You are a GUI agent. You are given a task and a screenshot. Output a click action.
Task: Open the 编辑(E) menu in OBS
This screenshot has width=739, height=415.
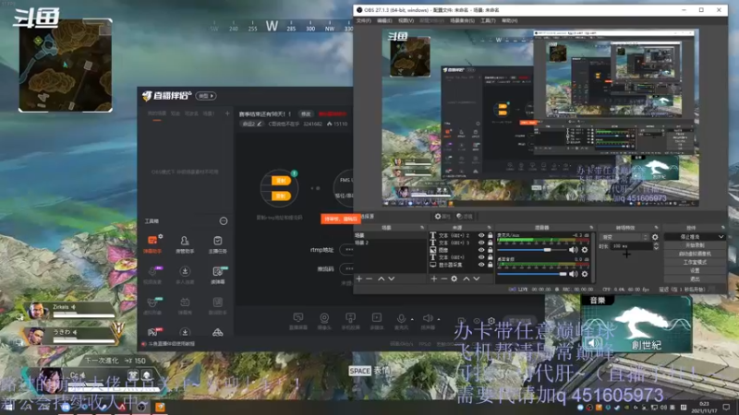point(384,20)
